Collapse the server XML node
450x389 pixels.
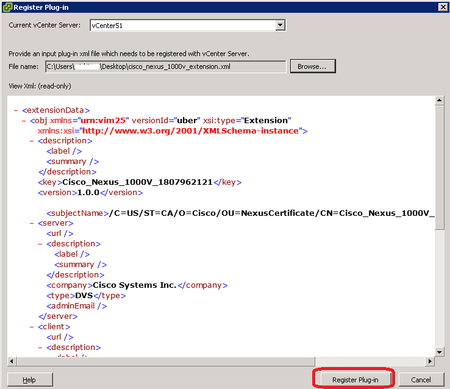tap(32, 223)
